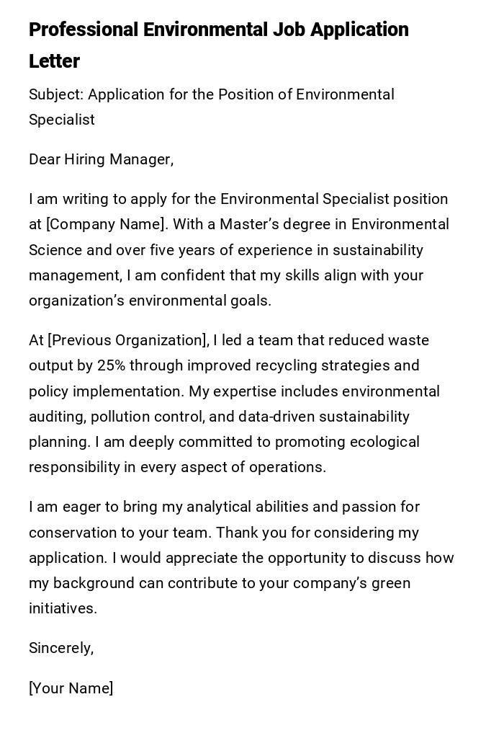The width and height of the screenshot is (504, 733).
Task: Click the words 'policy implementation'
Action: pos(104,391)
